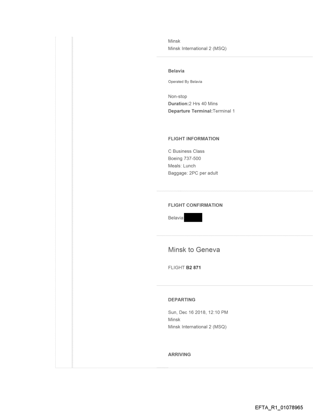Image resolution: width=313 pixels, height=411 pixels.
Task: Select the Non-stop text line
Action: (x=178, y=97)
